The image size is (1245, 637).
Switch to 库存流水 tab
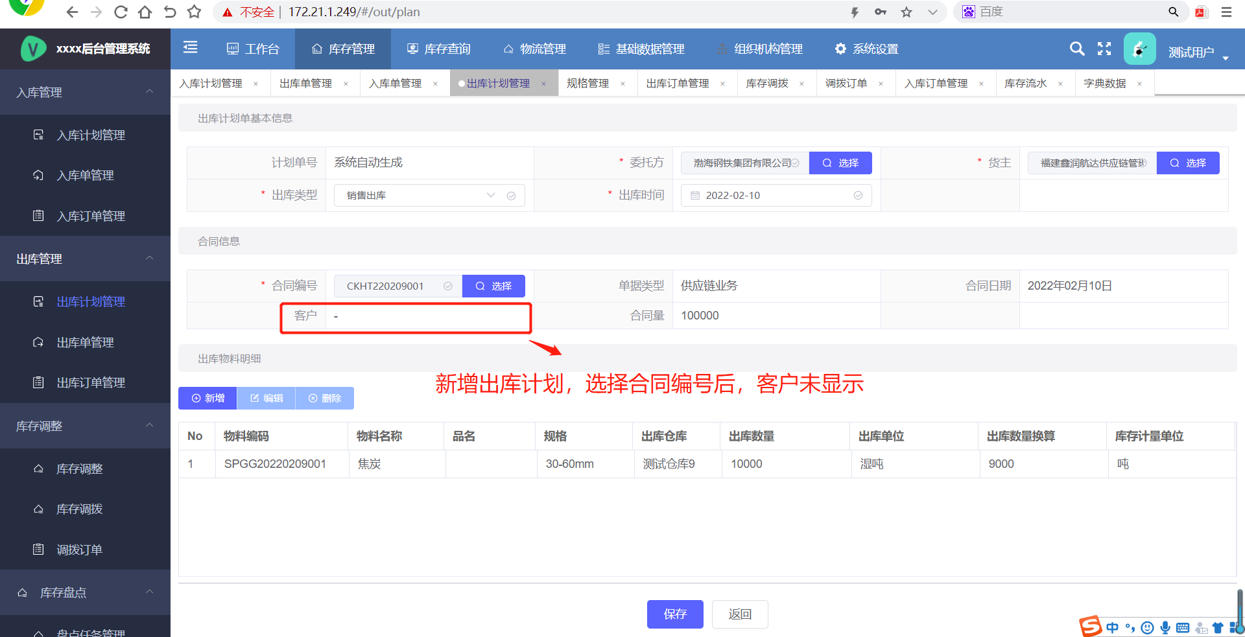[x=1025, y=84]
